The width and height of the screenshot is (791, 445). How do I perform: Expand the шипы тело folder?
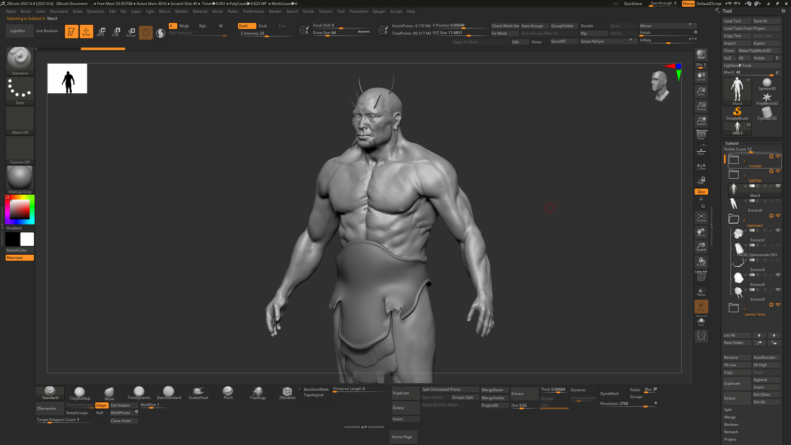[734, 307]
